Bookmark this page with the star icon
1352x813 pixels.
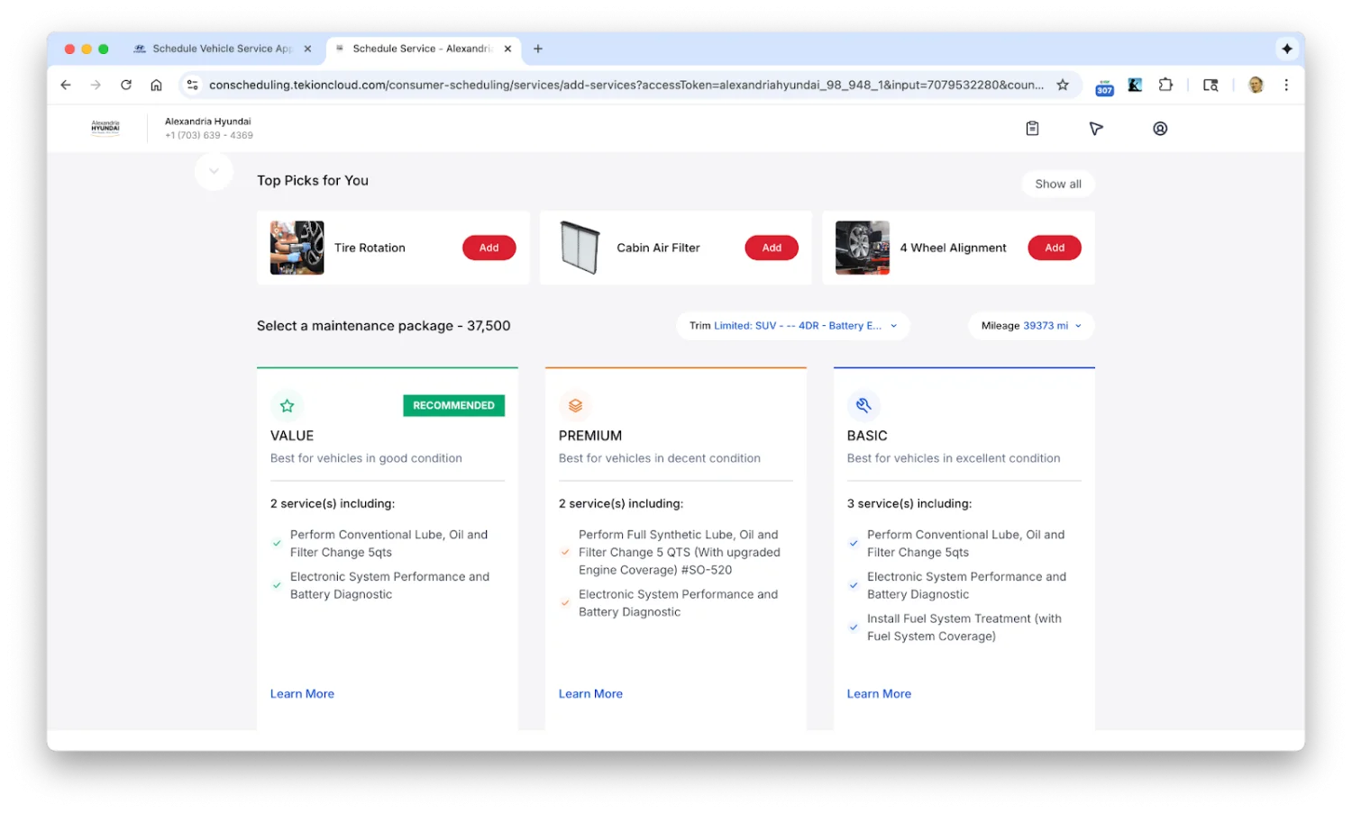click(1063, 85)
